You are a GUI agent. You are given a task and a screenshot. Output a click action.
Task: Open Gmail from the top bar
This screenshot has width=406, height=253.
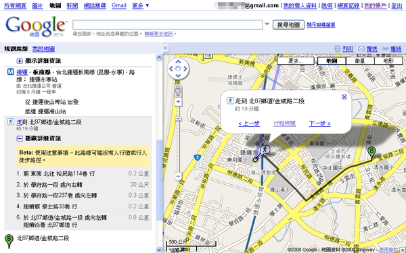pos(119,5)
